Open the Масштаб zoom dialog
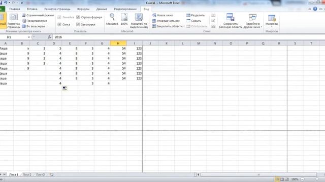The height and width of the screenshot is (182, 325). tap(112, 19)
